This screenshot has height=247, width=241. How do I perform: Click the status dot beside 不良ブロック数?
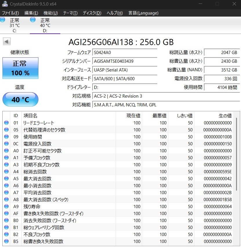pyautogui.click(x=6, y=235)
